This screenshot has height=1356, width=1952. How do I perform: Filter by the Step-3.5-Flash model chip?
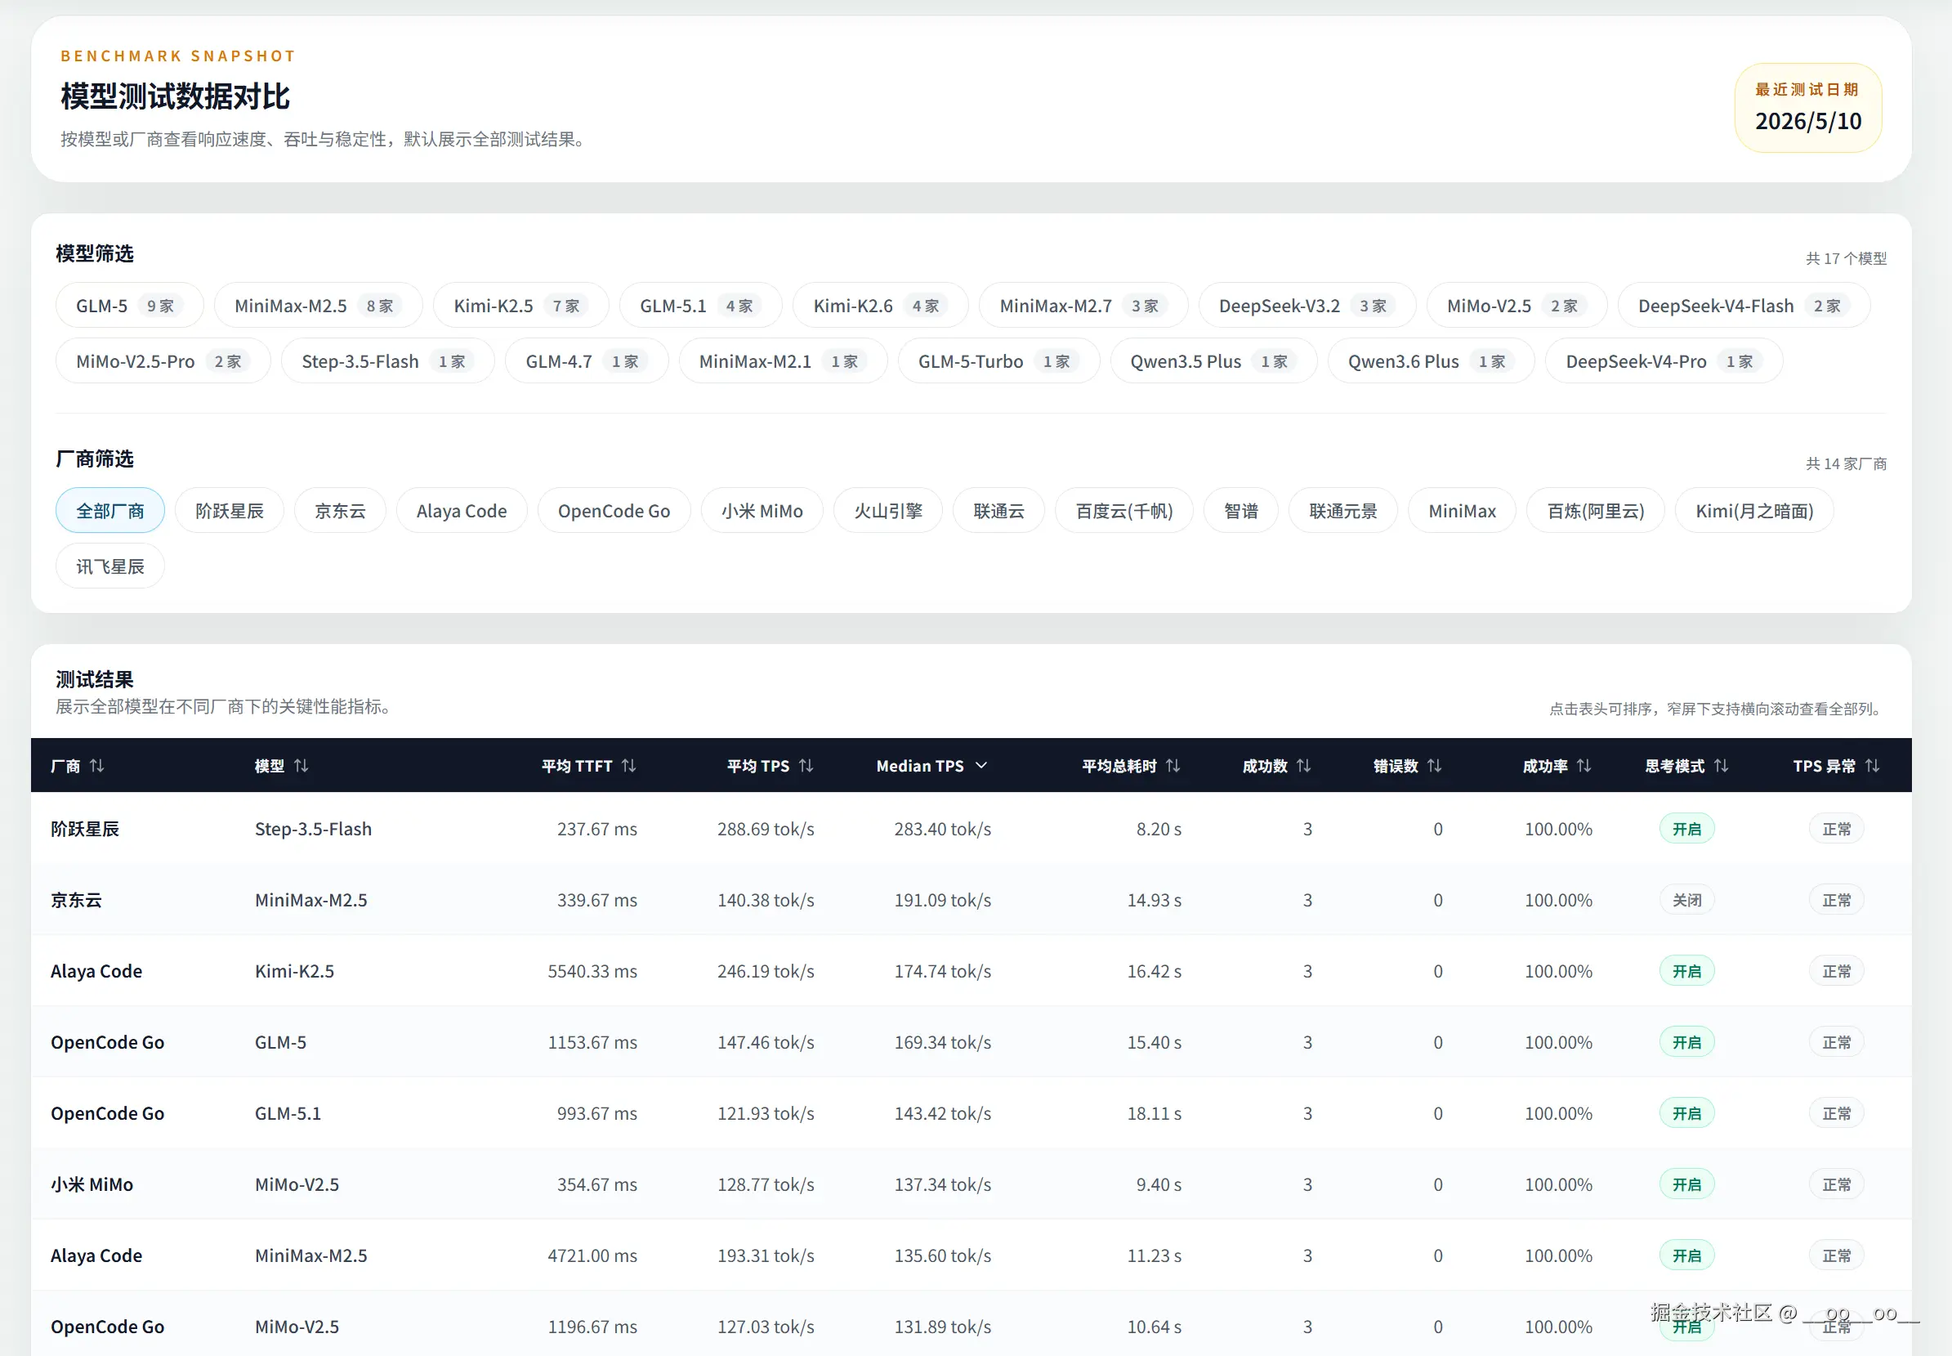point(387,361)
